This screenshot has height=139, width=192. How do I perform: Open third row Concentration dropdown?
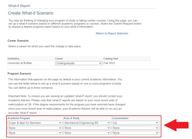pyautogui.click(x=135, y=133)
